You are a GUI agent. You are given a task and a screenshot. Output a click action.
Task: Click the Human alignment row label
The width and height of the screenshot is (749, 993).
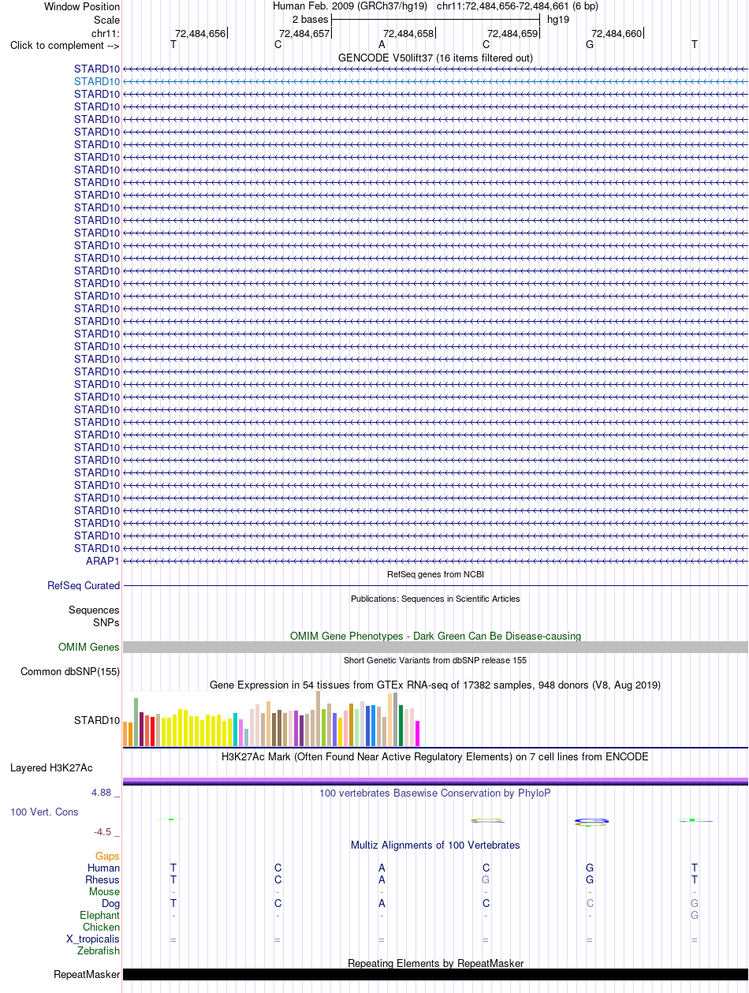(103, 868)
